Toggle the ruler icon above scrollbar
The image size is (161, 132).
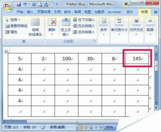click(x=156, y=49)
